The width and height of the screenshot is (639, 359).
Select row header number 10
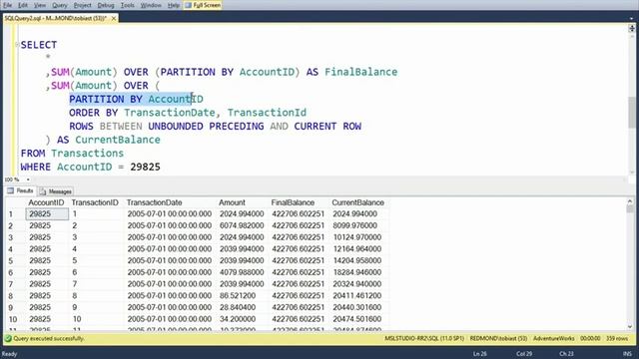click(13, 319)
